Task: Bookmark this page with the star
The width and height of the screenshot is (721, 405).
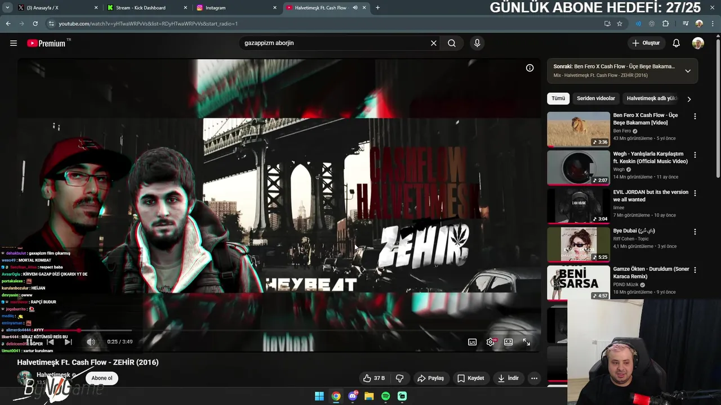Action: point(620,24)
